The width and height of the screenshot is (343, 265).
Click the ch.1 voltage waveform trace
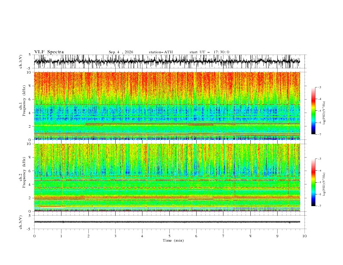pos(167,61)
